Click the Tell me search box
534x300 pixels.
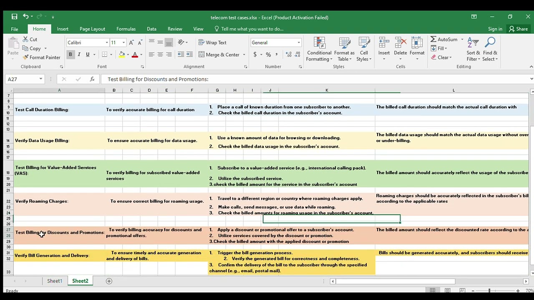click(x=249, y=29)
